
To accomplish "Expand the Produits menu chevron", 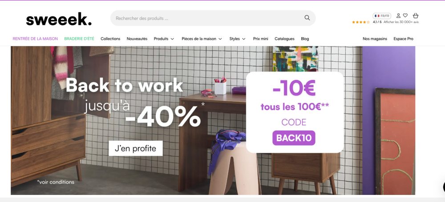I will coord(172,39).
